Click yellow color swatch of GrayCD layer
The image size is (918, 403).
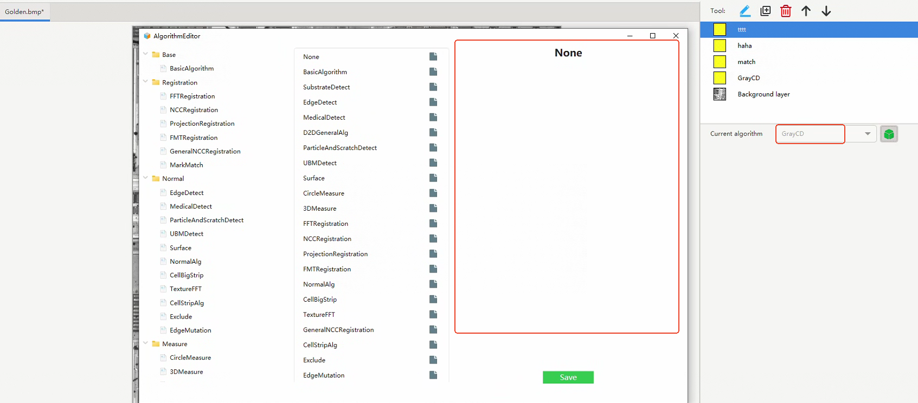pyautogui.click(x=720, y=78)
